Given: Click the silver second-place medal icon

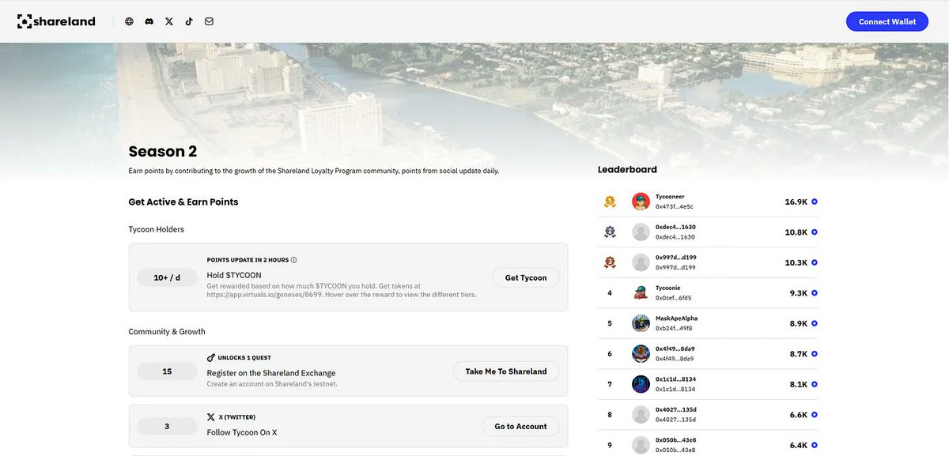Looking at the screenshot, I should (x=610, y=232).
